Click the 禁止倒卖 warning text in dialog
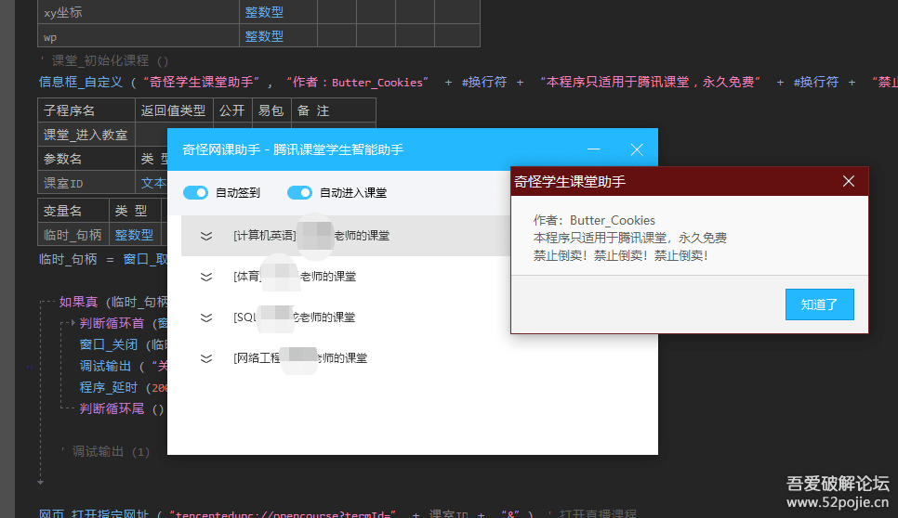Viewport: 898px width, 518px height. (x=620, y=255)
